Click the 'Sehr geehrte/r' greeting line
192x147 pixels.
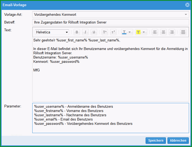click(x=77, y=40)
